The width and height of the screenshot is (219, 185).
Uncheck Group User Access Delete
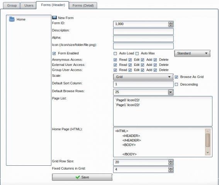pyautogui.click(x=155, y=70)
